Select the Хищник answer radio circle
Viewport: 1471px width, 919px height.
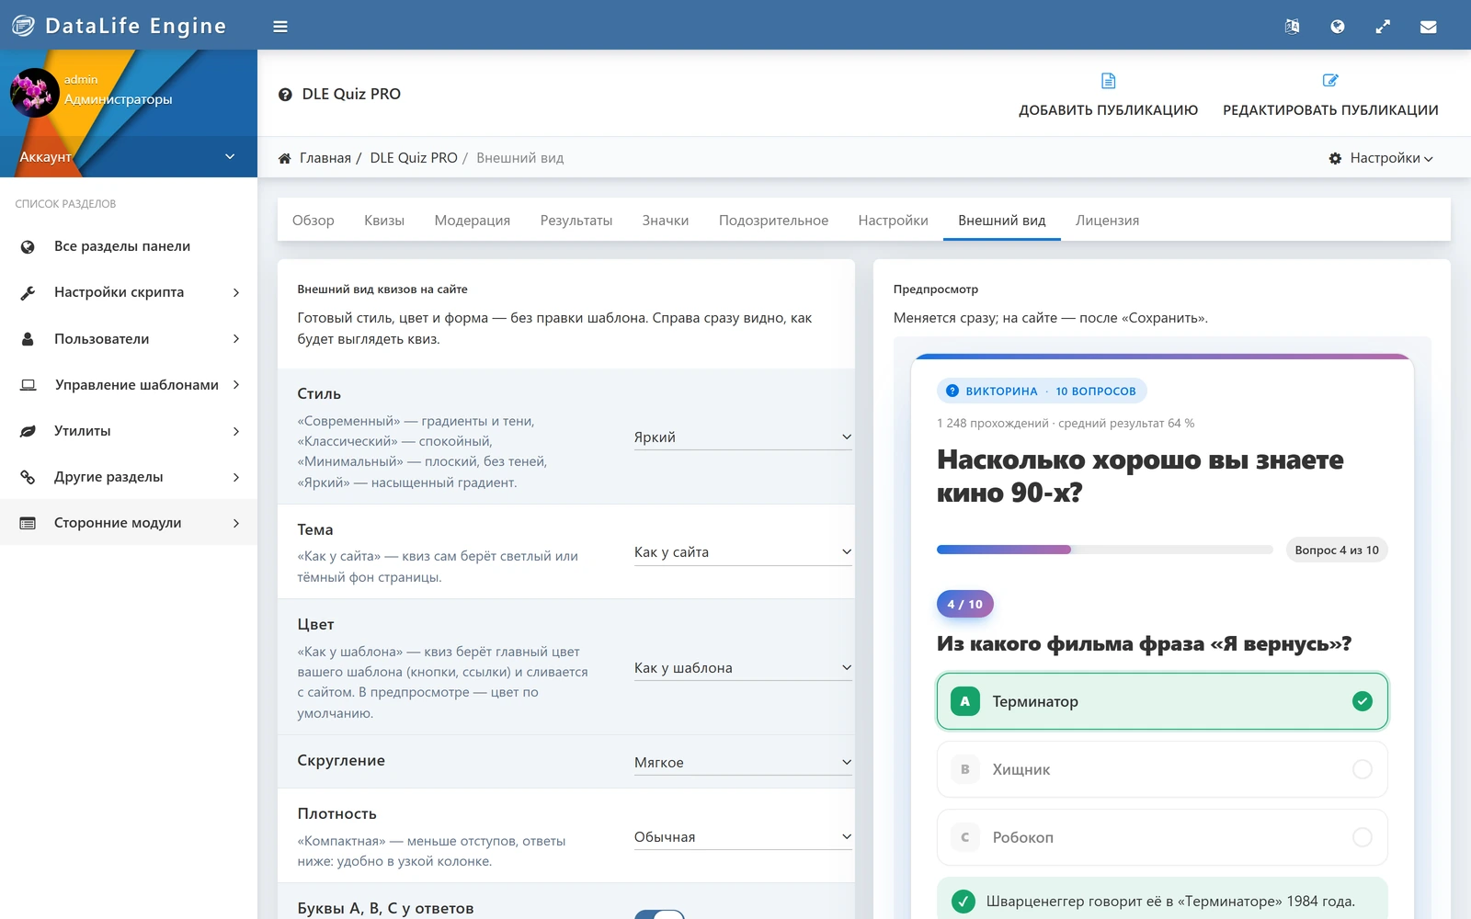1363,769
